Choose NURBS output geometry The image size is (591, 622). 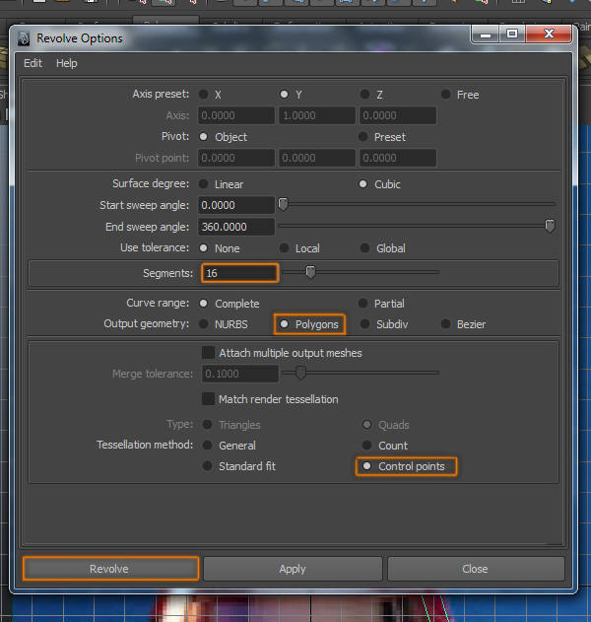pos(204,324)
